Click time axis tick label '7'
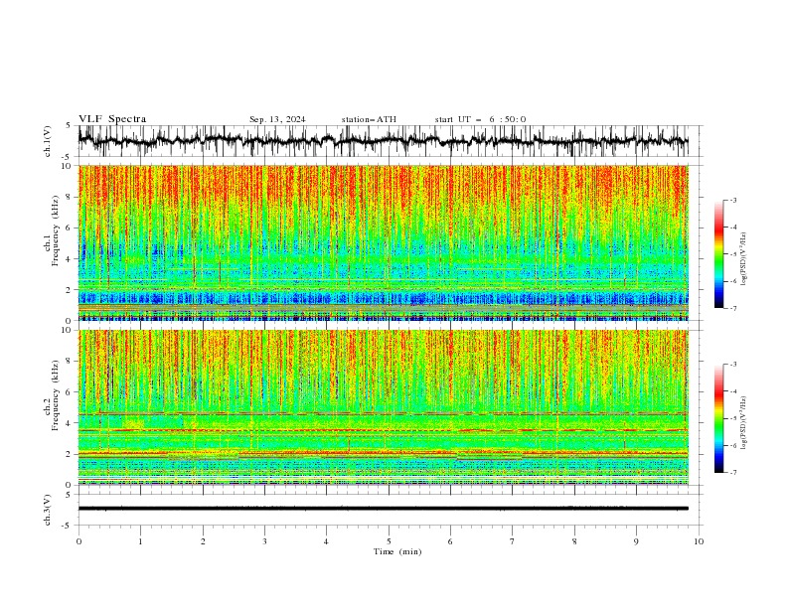The width and height of the screenshot is (787, 608). pyautogui.click(x=513, y=541)
